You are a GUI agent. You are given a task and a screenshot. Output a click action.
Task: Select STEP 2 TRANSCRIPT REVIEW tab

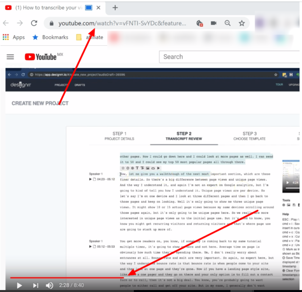pyautogui.click(x=184, y=136)
